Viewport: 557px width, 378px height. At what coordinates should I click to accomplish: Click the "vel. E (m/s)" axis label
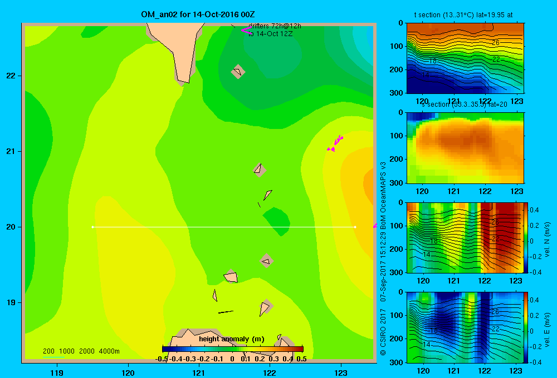[x=548, y=330]
